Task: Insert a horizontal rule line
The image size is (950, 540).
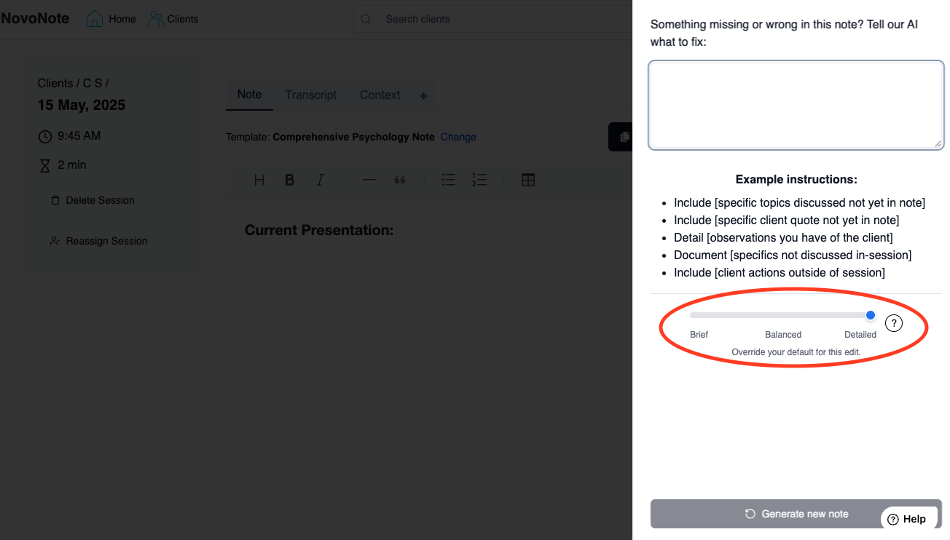Action: pyautogui.click(x=369, y=180)
